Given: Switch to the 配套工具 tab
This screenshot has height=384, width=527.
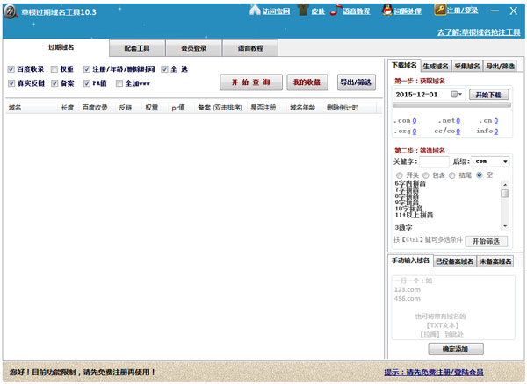Looking at the screenshot, I should point(137,48).
